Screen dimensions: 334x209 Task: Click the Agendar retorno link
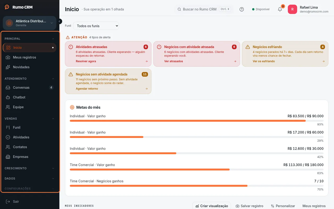(x=87, y=89)
